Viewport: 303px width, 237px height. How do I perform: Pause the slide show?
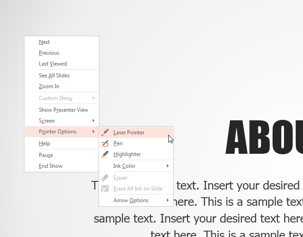62,155
